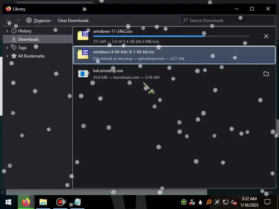Screen dimensions: 279x209
Task: Click the History clock icon
Action: pyautogui.click(x=14, y=31)
